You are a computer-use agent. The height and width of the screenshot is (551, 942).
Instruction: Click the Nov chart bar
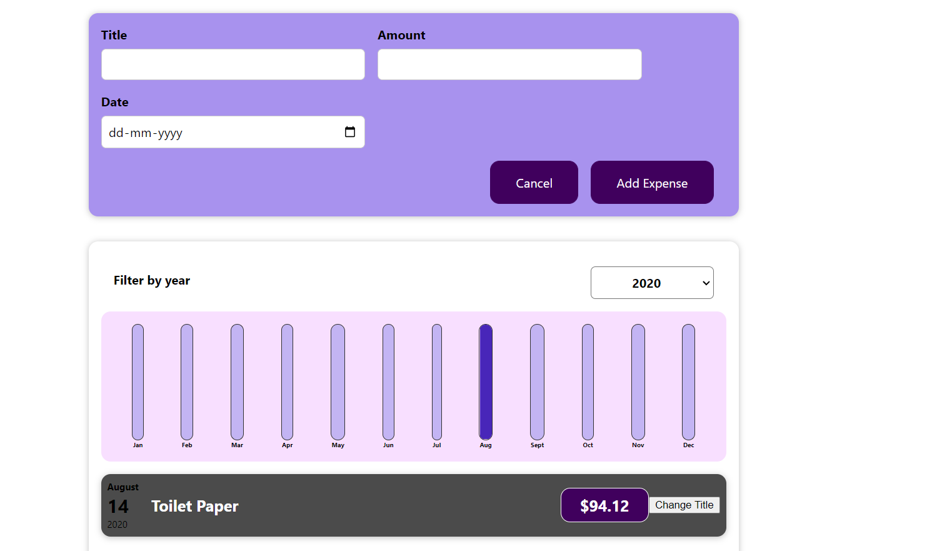638,382
